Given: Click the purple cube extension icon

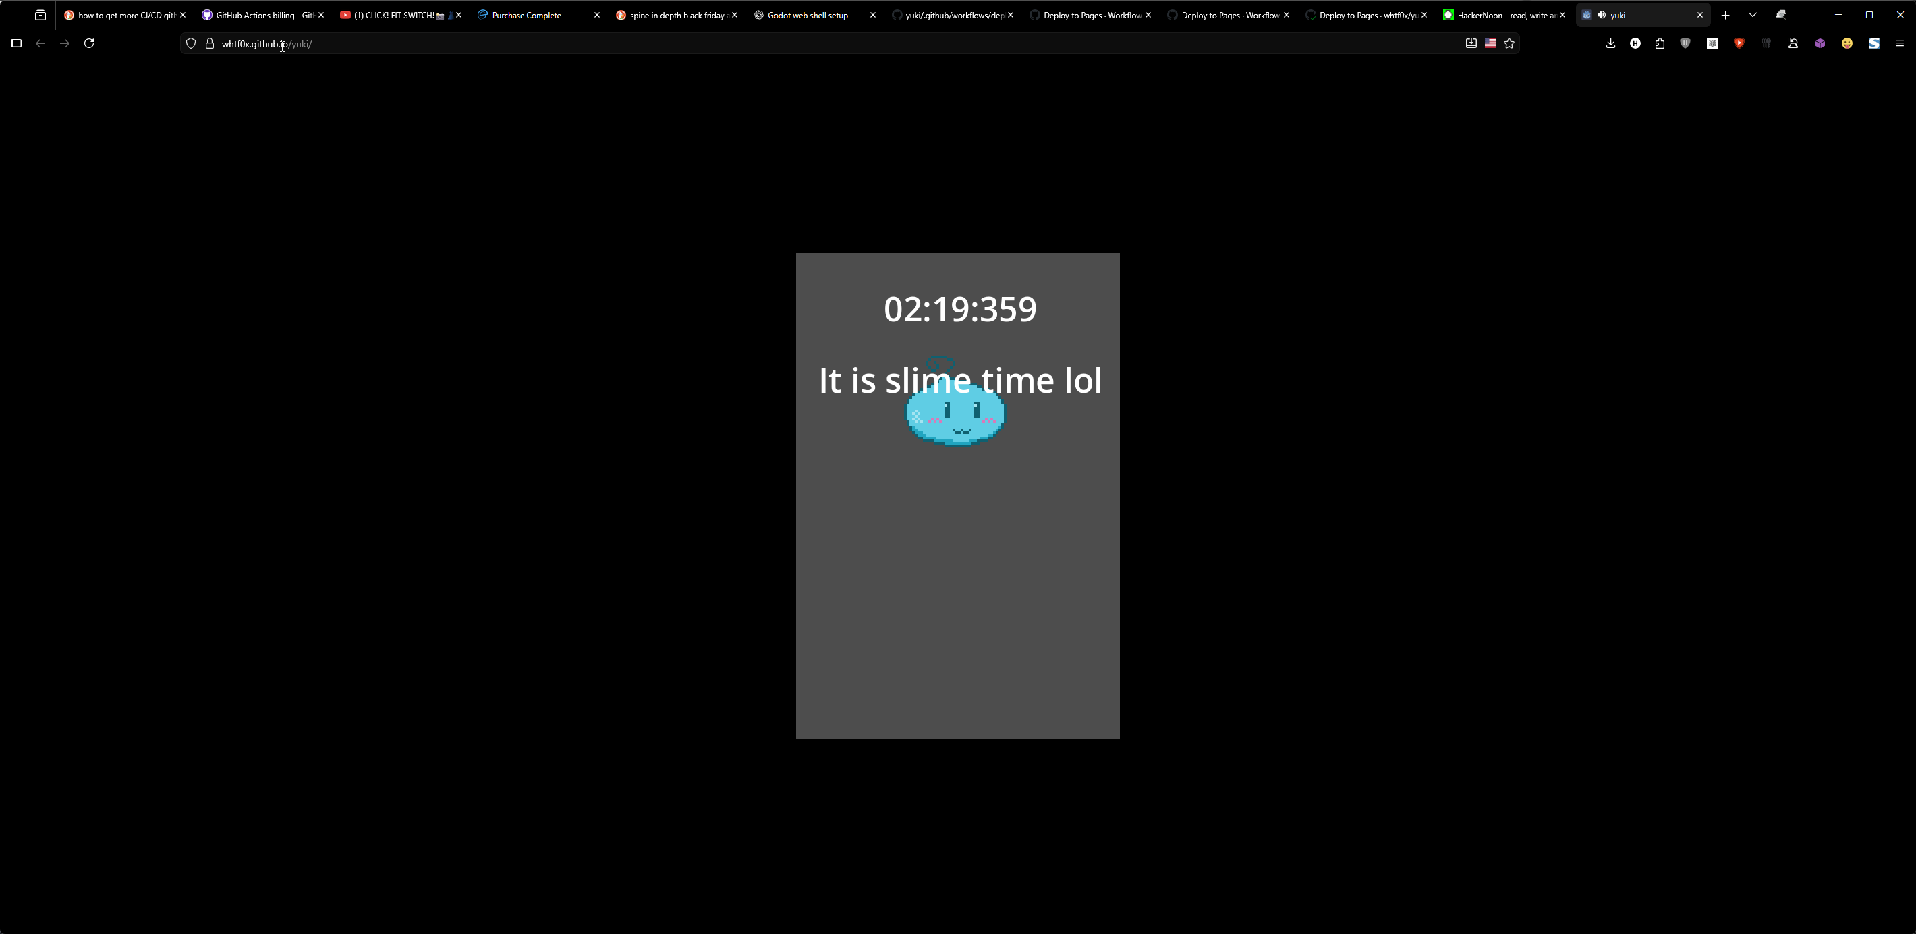Looking at the screenshot, I should pyautogui.click(x=1820, y=43).
